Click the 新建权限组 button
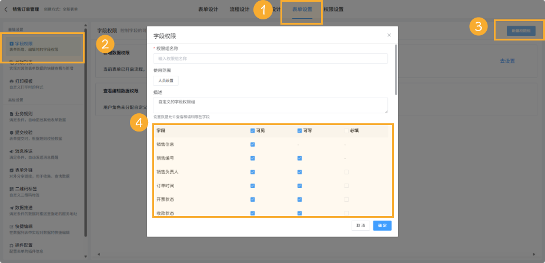 [x=521, y=31]
